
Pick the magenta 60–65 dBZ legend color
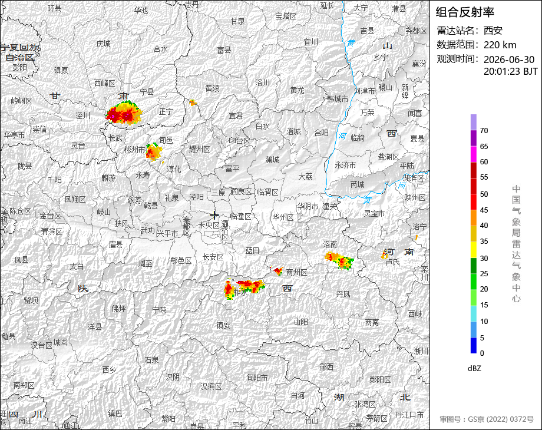click(x=474, y=154)
